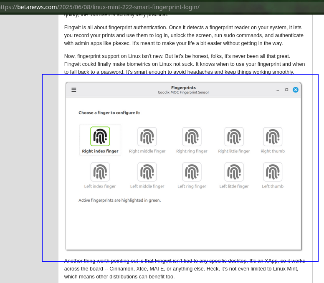Select the Left thumb fingerprint icon
This screenshot has width=324, height=283.
pos(273,172)
